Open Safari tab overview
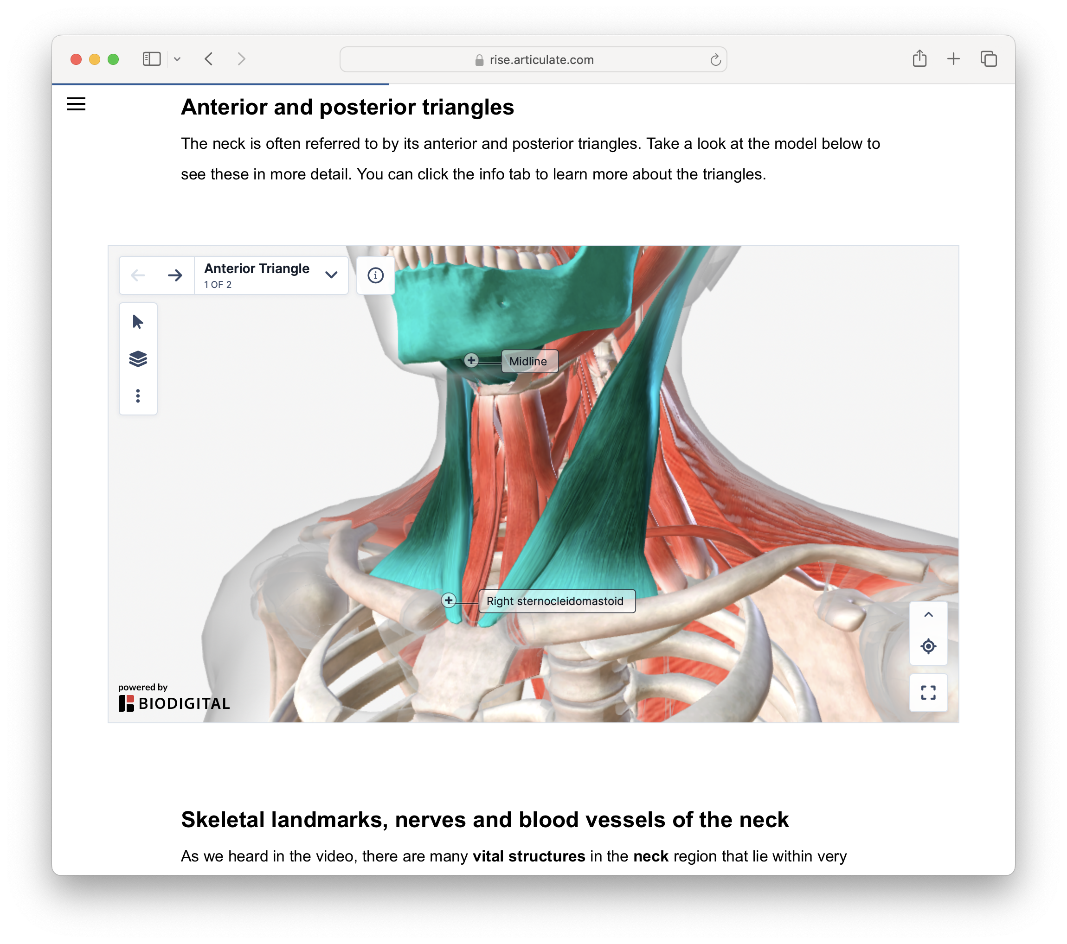Viewport: 1067px width, 944px height. coord(988,59)
